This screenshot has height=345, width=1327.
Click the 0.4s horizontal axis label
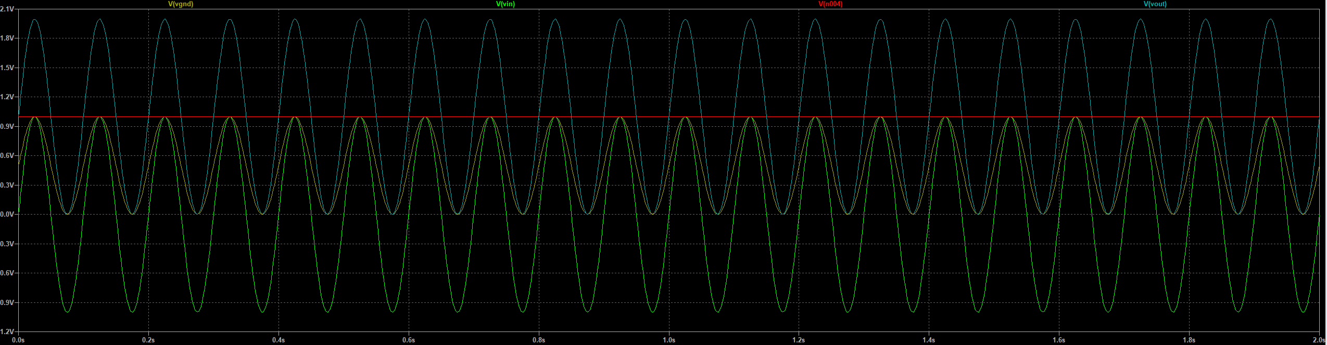coord(279,340)
